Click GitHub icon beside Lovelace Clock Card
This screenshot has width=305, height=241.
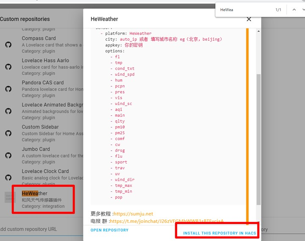coord(8,177)
